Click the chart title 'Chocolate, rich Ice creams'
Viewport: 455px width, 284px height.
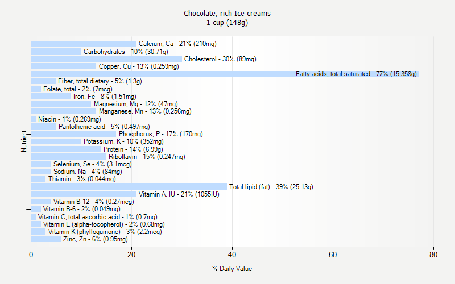pyautogui.click(x=227, y=13)
